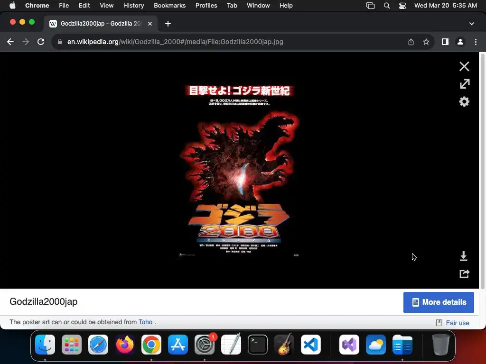The image size is (486, 364).
Task: Open the Window menu
Action: click(258, 6)
